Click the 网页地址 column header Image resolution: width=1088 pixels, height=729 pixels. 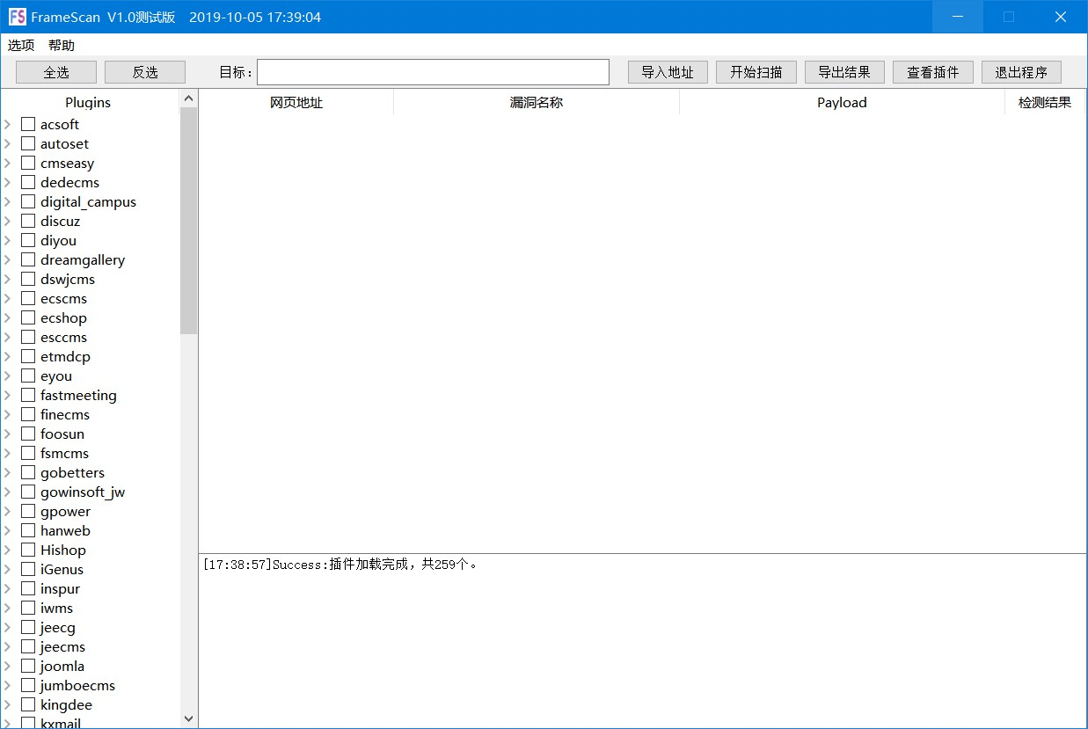pyautogui.click(x=296, y=102)
